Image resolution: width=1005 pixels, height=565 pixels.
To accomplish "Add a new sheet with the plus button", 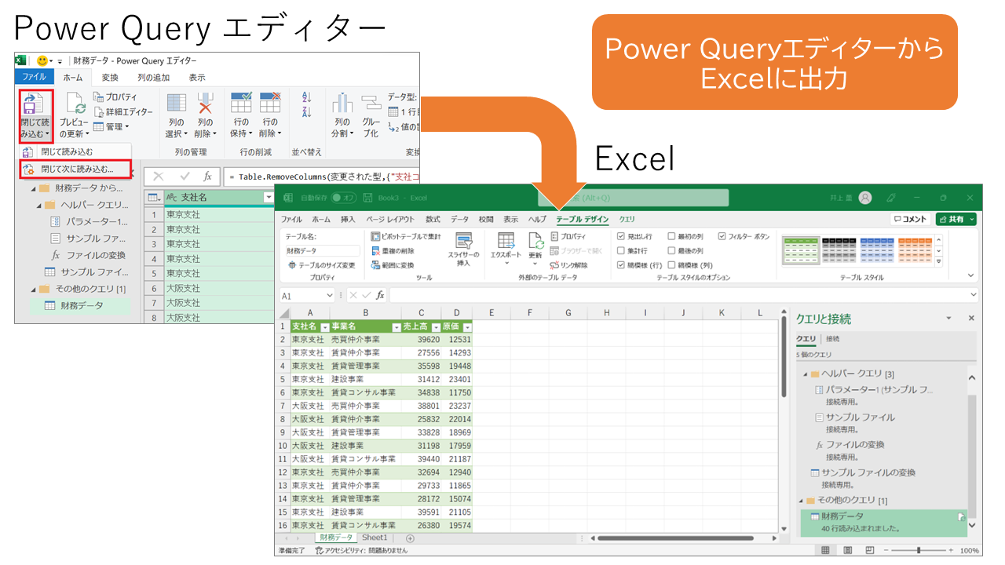I will tap(410, 538).
